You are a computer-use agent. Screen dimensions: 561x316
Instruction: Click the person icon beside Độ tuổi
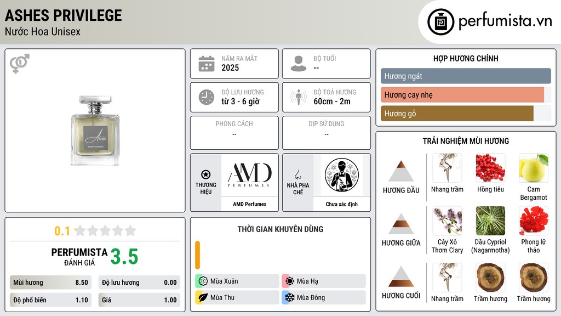299,64
